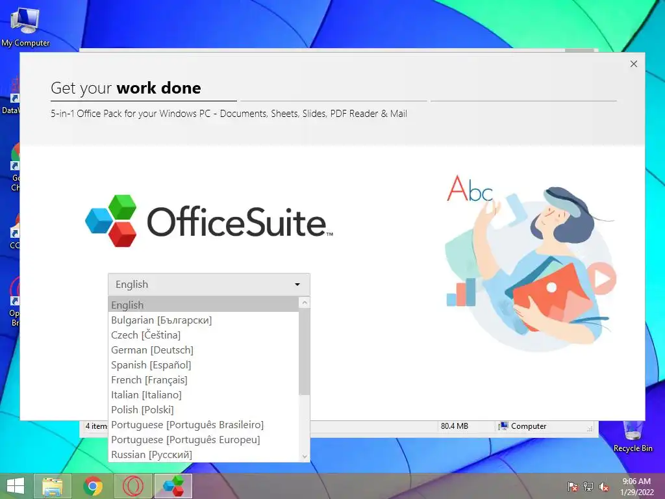Image resolution: width=665 pixels, height=499 pixels.
Task: Open Opera browser from the taskbar
Action: tap(133, 486)
